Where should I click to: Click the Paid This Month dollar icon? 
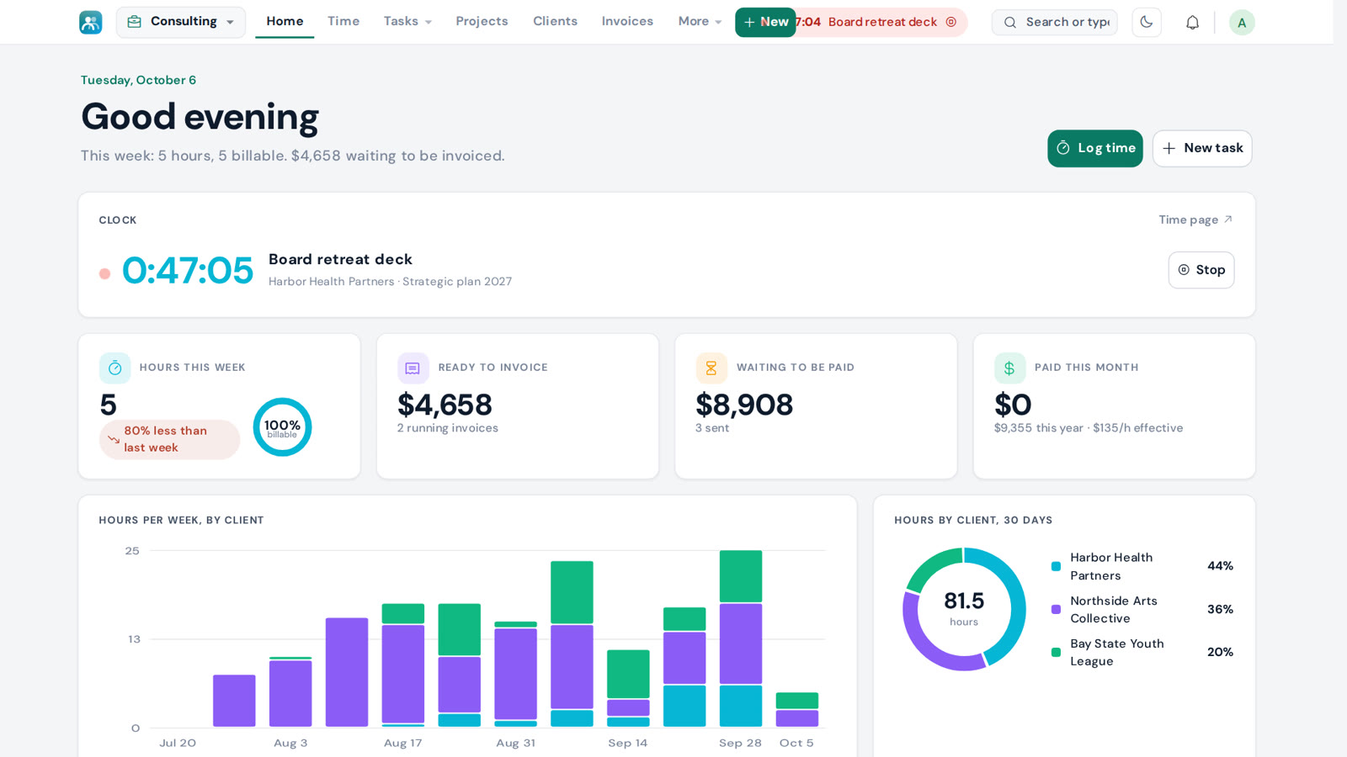tap(1009, 368)
